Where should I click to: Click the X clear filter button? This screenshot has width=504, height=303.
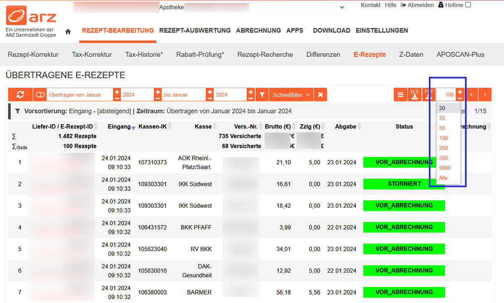coord(320,95)
